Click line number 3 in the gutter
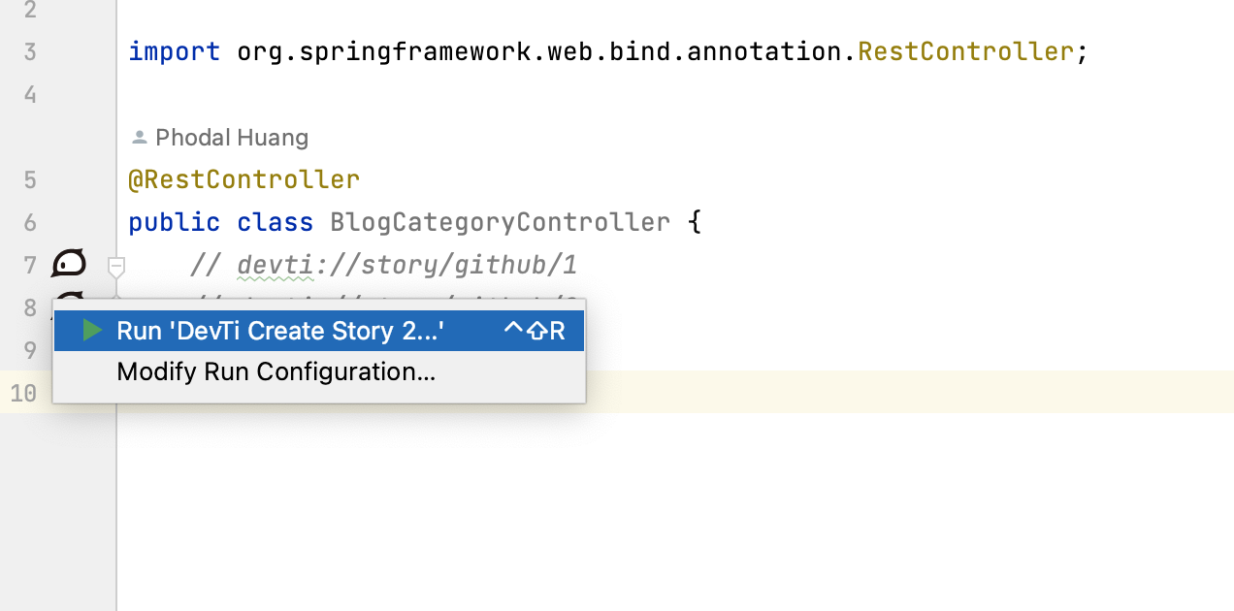The image size is (1234, 611). (x=29, y=51)
